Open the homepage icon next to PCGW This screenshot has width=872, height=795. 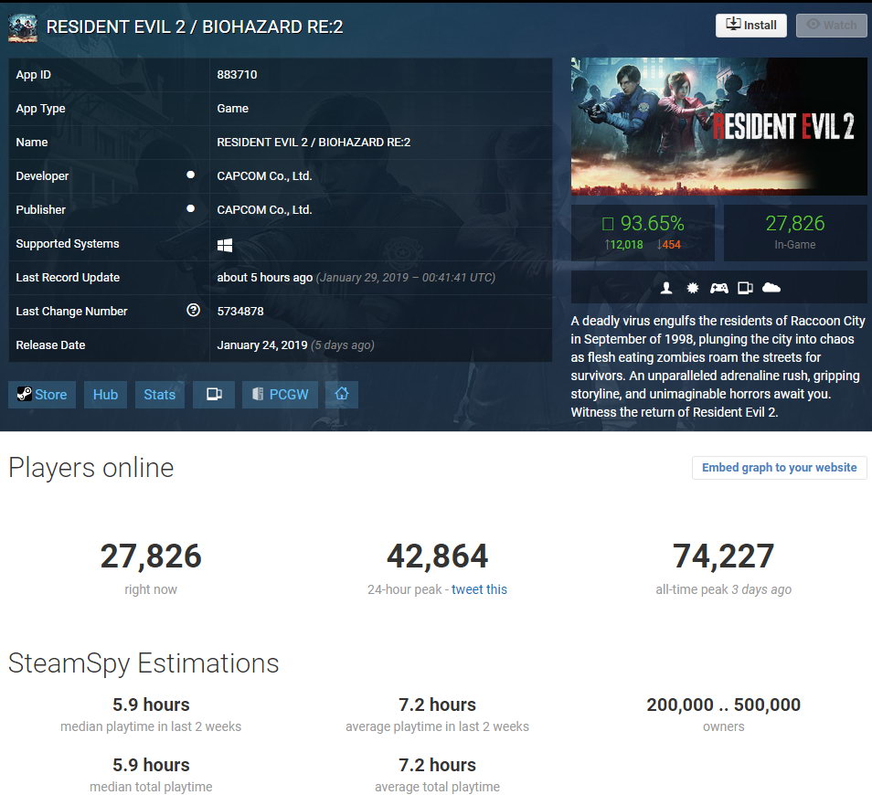tap(341, 394)
